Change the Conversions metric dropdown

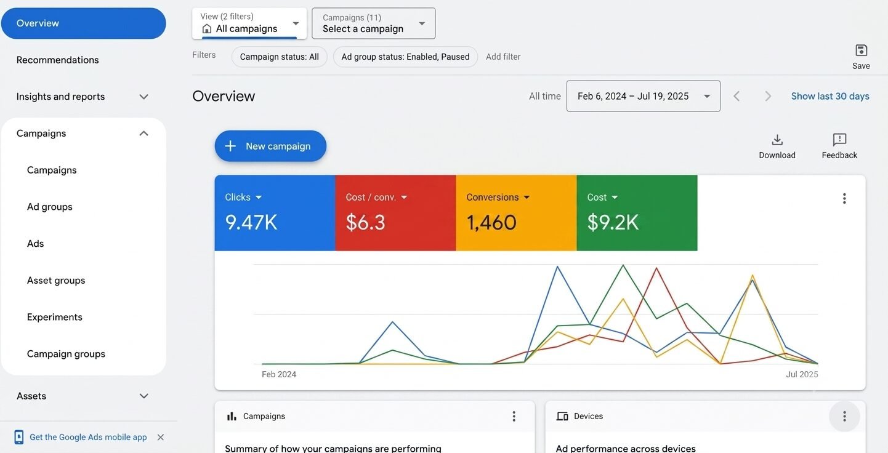(527, 197)
